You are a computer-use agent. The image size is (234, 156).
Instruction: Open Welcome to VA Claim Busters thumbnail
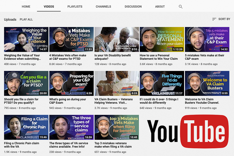click(x=207, y=83)
